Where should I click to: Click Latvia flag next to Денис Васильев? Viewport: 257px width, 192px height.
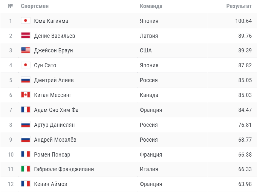(x=25, y=36)
